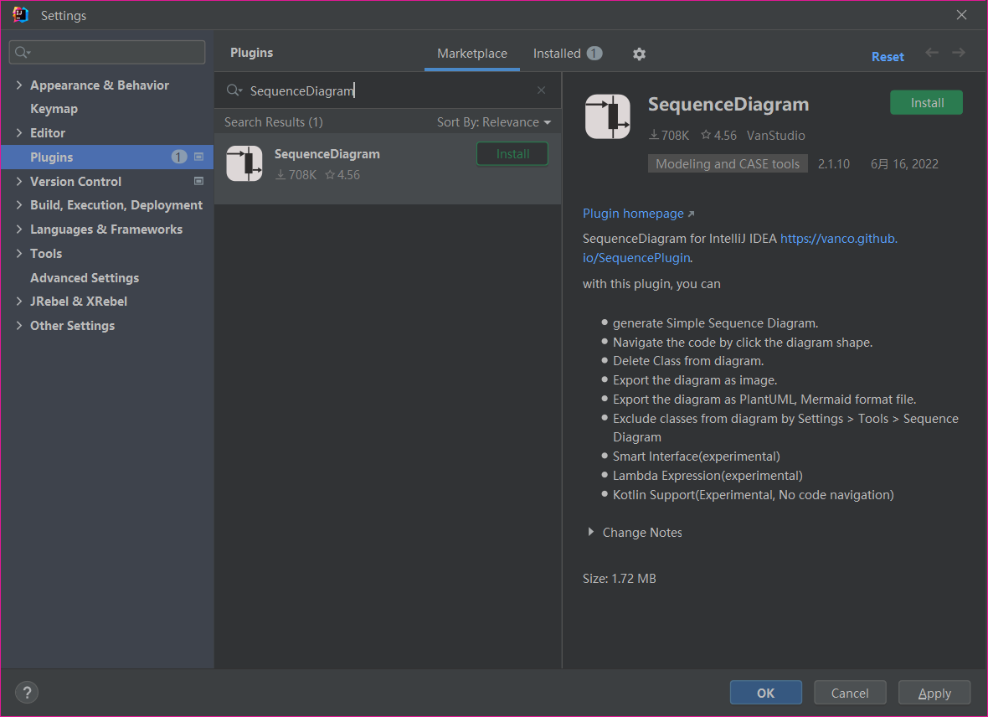Expand the Version Control node
The width and height of the screenshot is (988, 717).
point(19,182)
